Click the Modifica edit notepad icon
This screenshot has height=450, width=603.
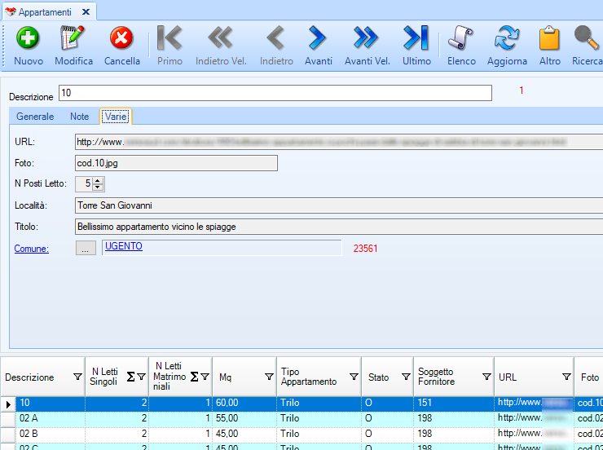click(73, 38)
